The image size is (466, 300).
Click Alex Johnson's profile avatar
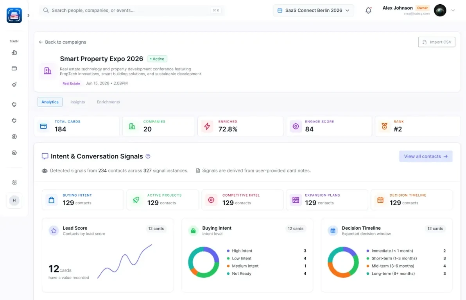click(x=440, y=11)
